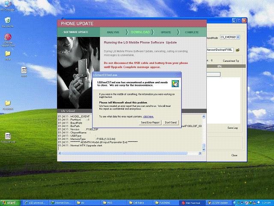274x206 pixels.
Task: Click the LGUserCSTool.exe dialog title bar
Action: coord(137,75)
